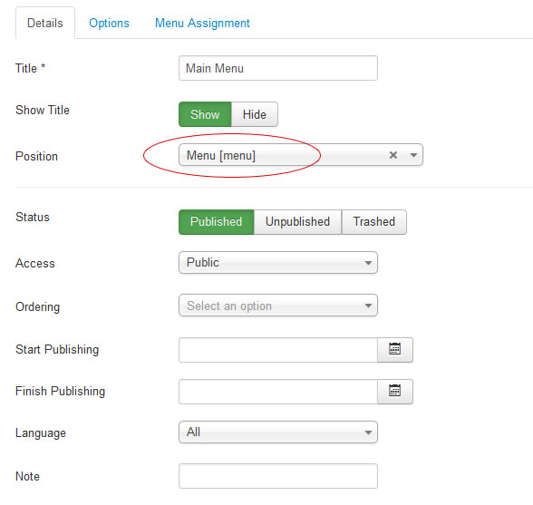Clear the Position selection with the X icon

point(393,155)
